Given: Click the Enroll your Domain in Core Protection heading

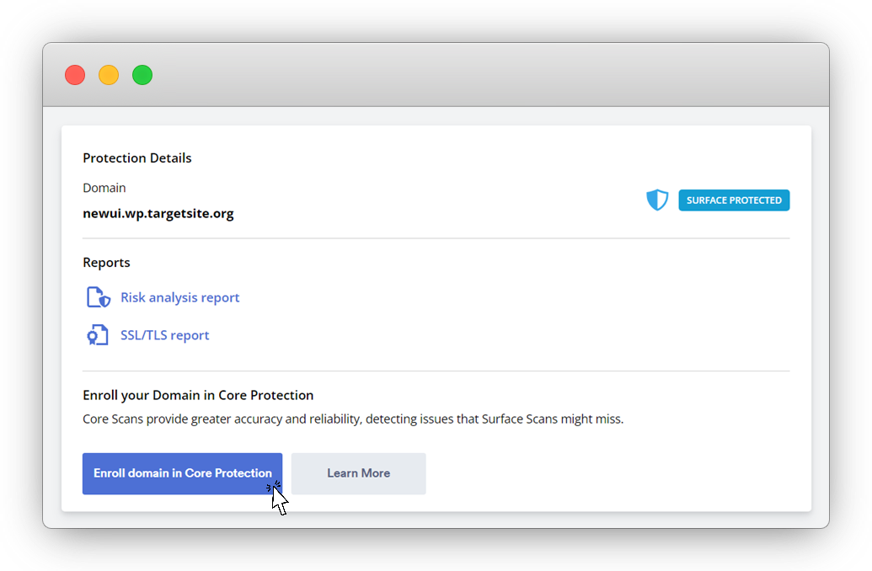Looking at the screenshot, I should pos(198,395).
